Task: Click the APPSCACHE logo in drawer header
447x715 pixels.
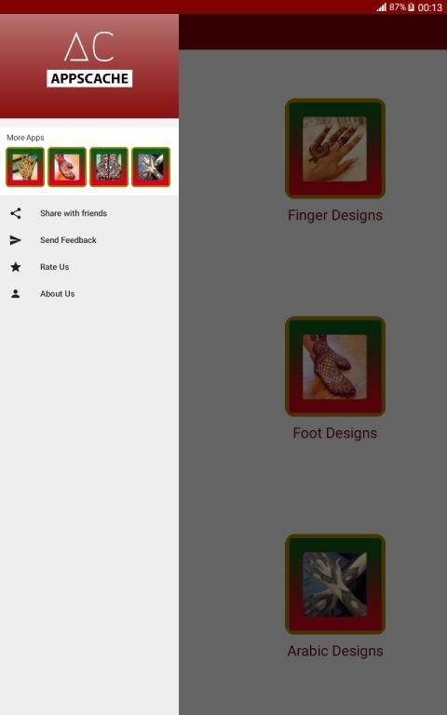Action: [x=89, y=60]
